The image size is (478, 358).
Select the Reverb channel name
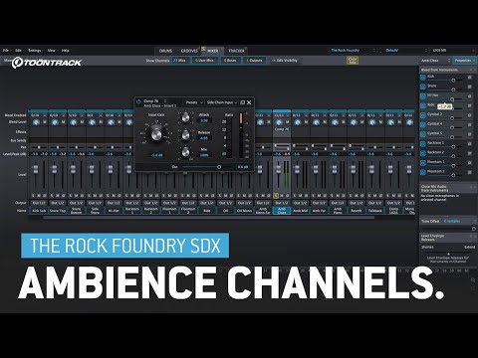coord(357,211)
